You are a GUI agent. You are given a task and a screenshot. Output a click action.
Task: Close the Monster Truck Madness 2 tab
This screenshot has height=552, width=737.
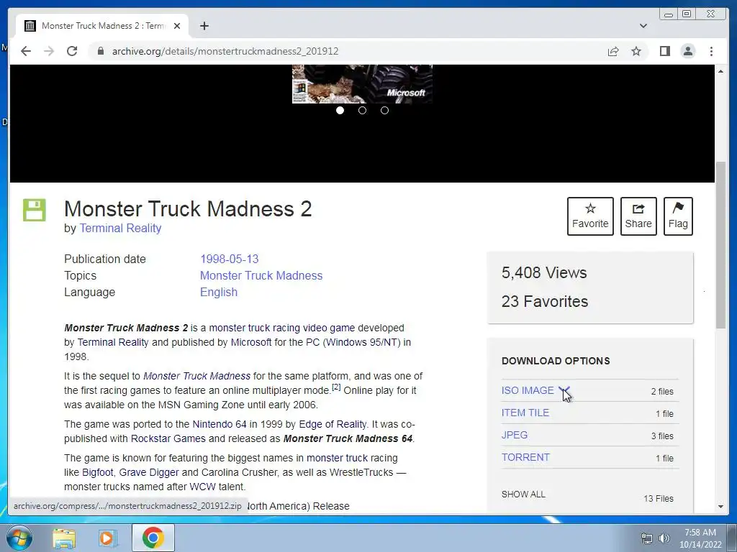(177, 26)
